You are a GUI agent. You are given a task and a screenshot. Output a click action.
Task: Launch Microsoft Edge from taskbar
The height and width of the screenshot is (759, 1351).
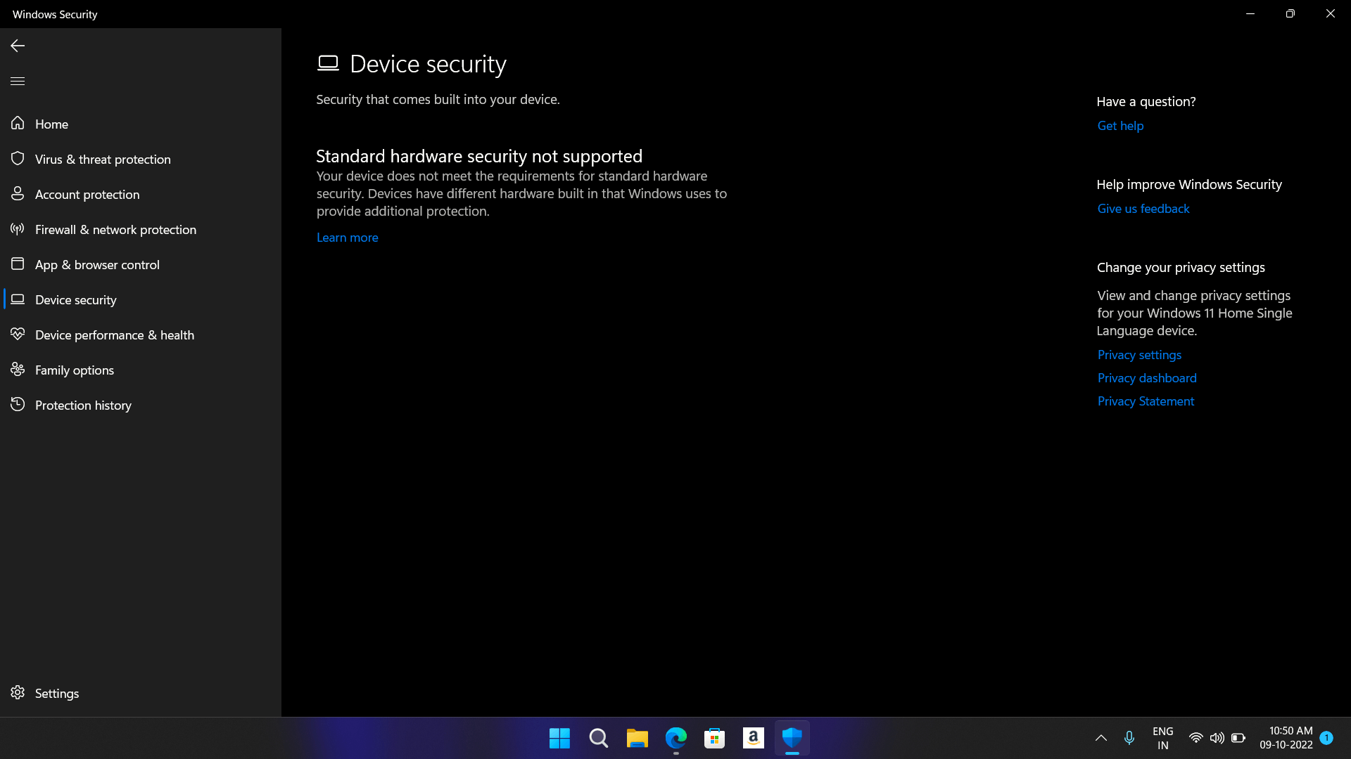pos(675,738)
